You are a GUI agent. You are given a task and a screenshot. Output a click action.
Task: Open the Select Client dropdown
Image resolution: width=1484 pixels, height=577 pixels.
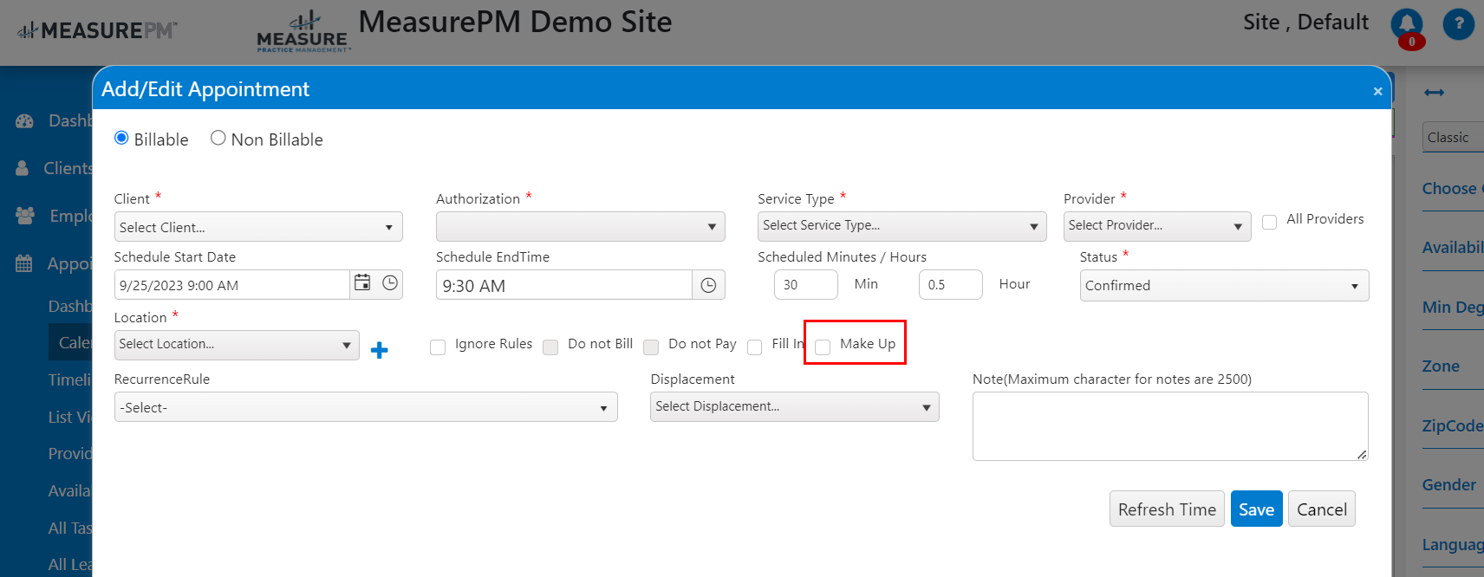[258, 227]
